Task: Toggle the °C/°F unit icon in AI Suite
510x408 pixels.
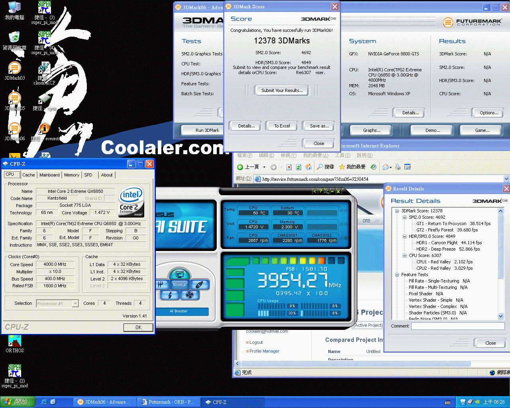Action: 326,191
